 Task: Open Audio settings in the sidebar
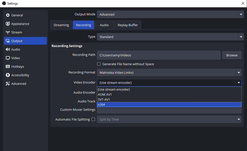pyautogui.click(x=25, y=49)
